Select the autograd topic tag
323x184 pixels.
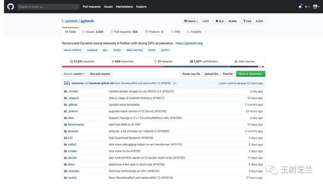click(x=92, y=50)
